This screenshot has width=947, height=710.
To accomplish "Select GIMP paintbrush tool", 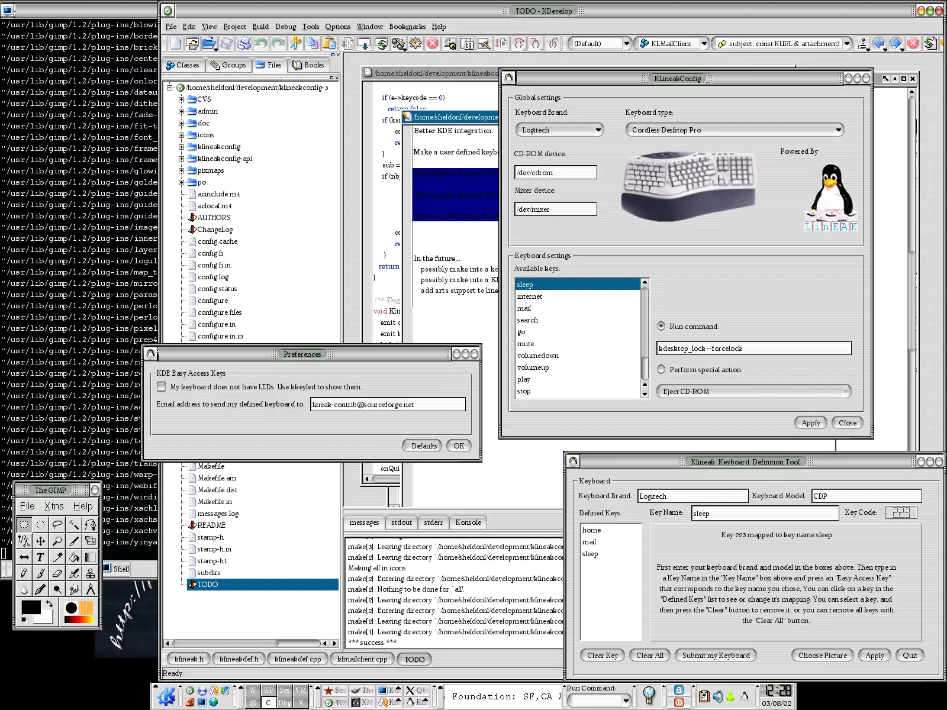I will tap(40, 573).
